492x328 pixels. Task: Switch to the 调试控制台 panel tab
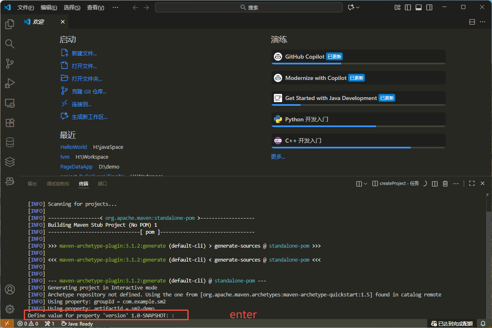tap(58, 184)
